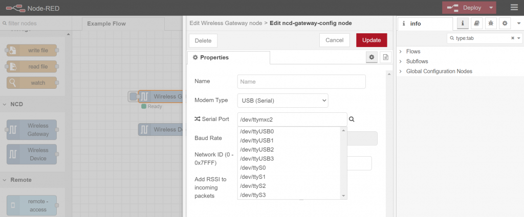The width and height of the screenshot is (524, 217).
Task: Choose /dev/ttyS1 from the list
Action: coord(290,176)
